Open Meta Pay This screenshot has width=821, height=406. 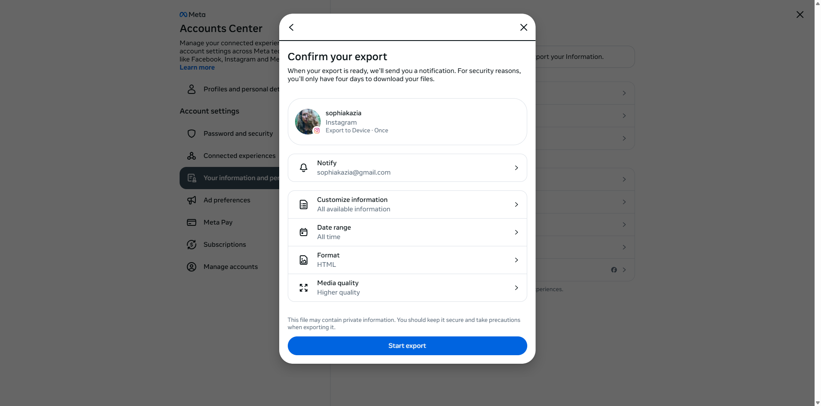(229, 222)
